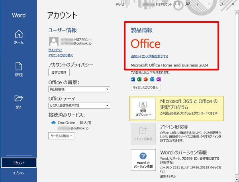Expand the Office の背景 dropdown

79,89
